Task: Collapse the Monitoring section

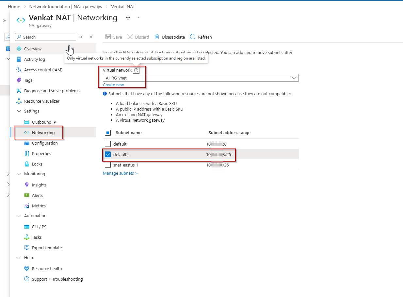Action: 19,174
